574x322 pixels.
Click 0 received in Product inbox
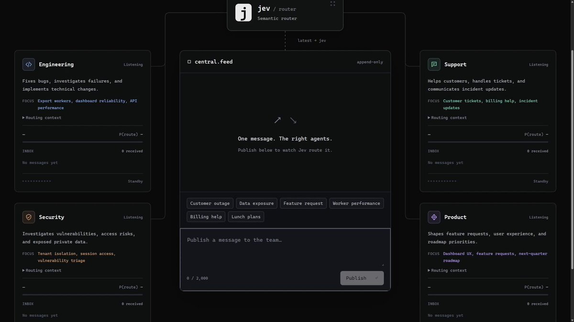click(538, 304)
